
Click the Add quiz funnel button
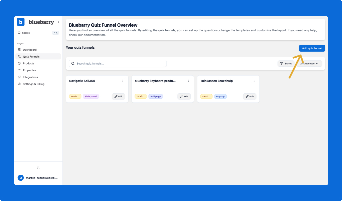click(x=312, y=48)
